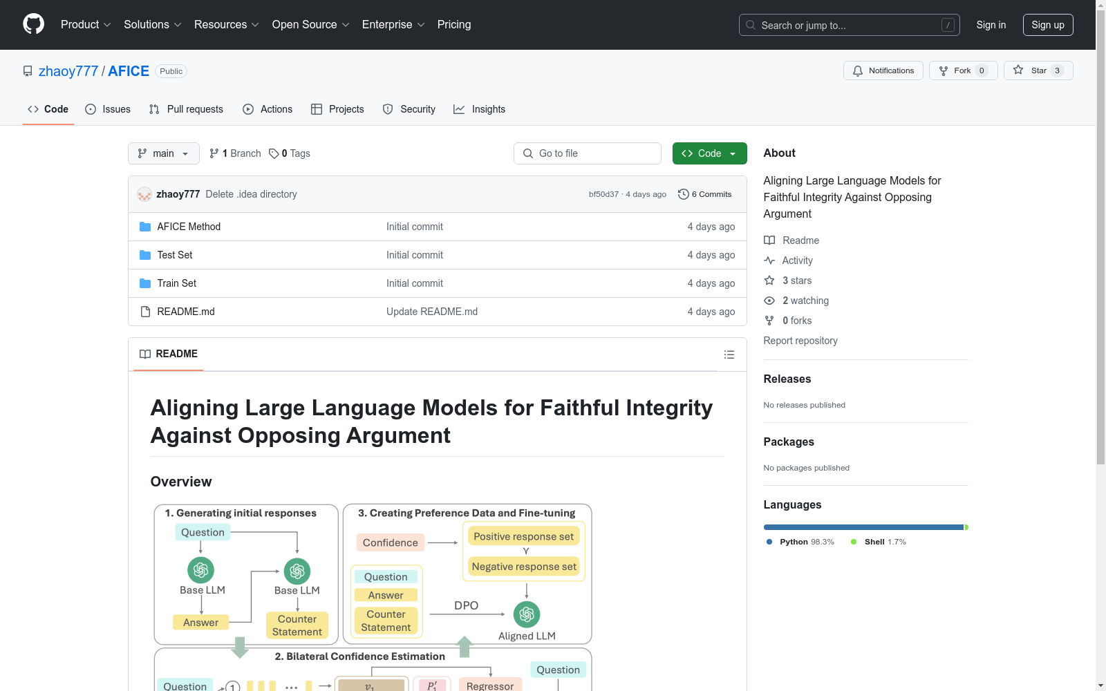Click the zhaoy777 avatar in the commit row
Image resolution: width=1106 pixels, height=691 pixels.
[144, 194]
